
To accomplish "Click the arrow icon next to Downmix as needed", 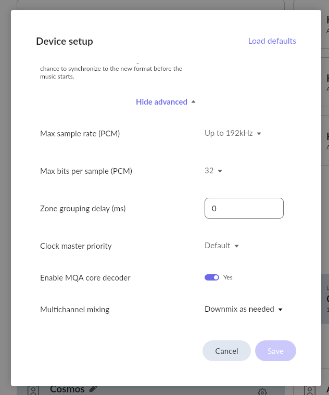I will point(280,309).
